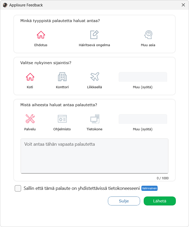Choose the Palvelu tools icon

pyautogui.click(x=30, y=118)
